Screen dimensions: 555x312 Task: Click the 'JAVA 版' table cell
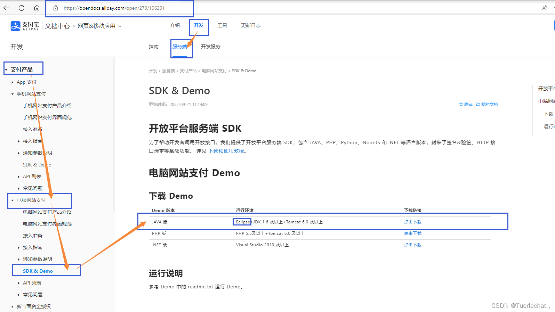191,222
